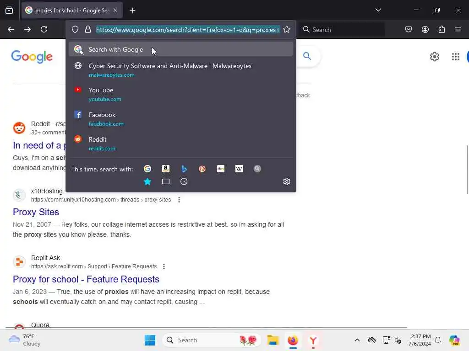Viewport: 469px width, 351px height.
Task: Open search settings gear in dropdown
Action: (x=287, y=181)
